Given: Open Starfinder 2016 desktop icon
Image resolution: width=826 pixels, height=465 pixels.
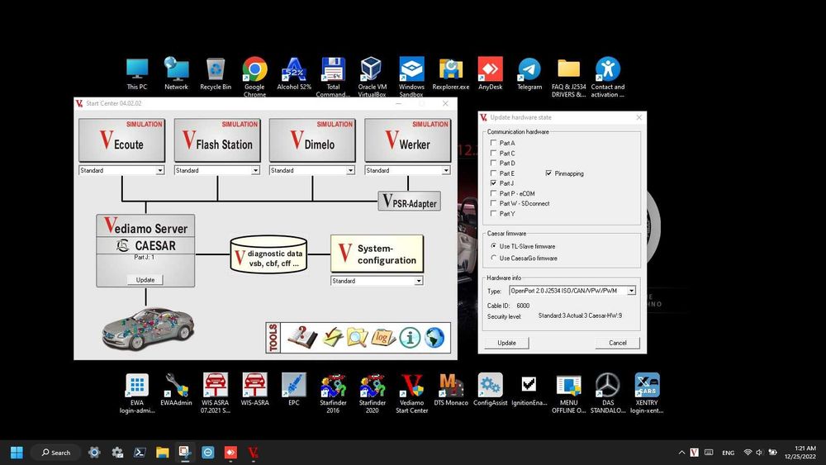Looking at the screenshot, I should (333, 393).
